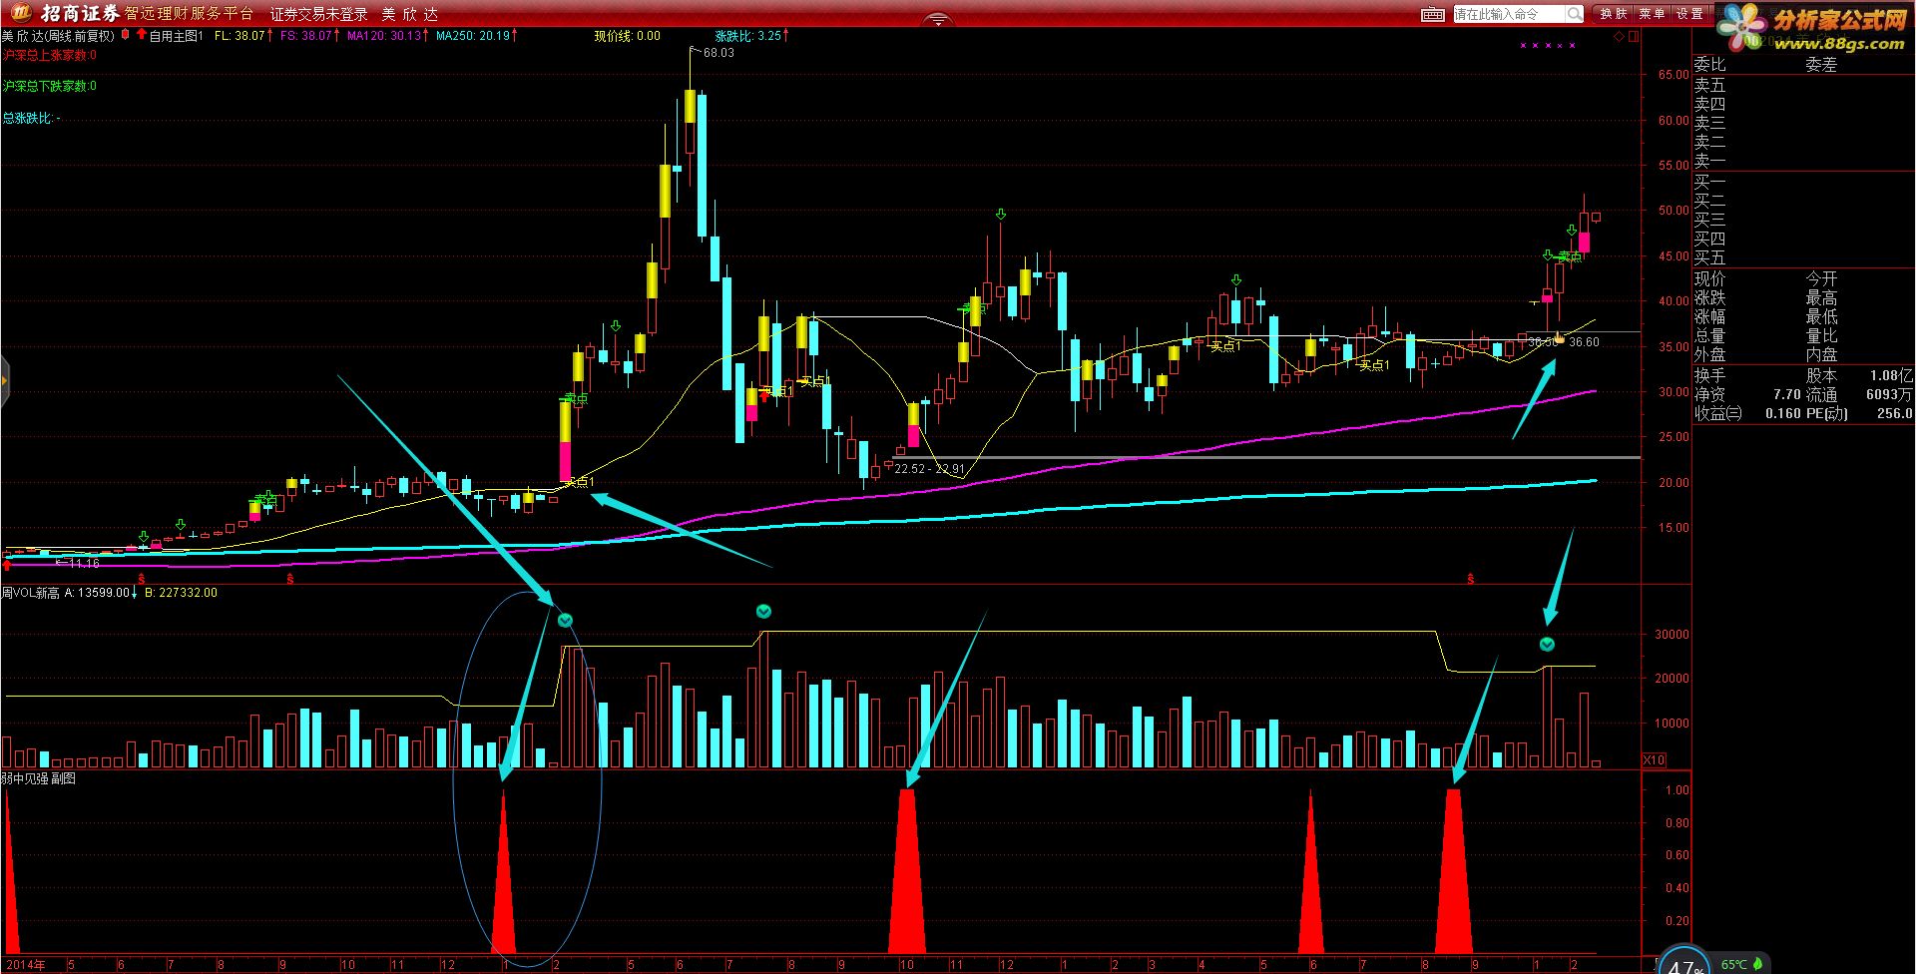Screen dimensions: 1916x974
Task: Click the teal volume-high marker near July
Action: click(x=763, y=611)
